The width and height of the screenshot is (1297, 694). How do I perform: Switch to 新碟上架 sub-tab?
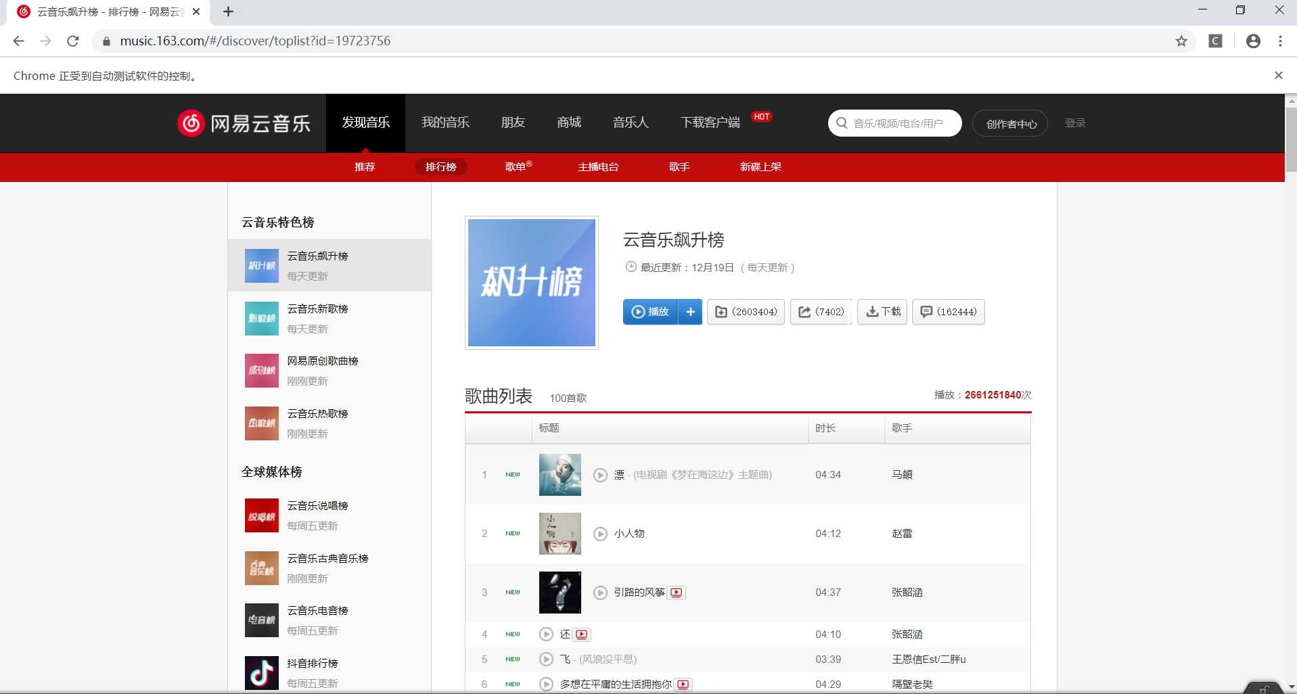click(x=760, y=167)
